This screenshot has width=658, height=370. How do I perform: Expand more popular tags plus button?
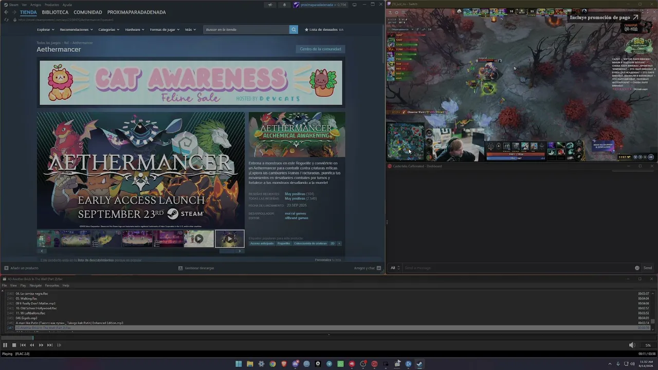[x=339, y=244]
